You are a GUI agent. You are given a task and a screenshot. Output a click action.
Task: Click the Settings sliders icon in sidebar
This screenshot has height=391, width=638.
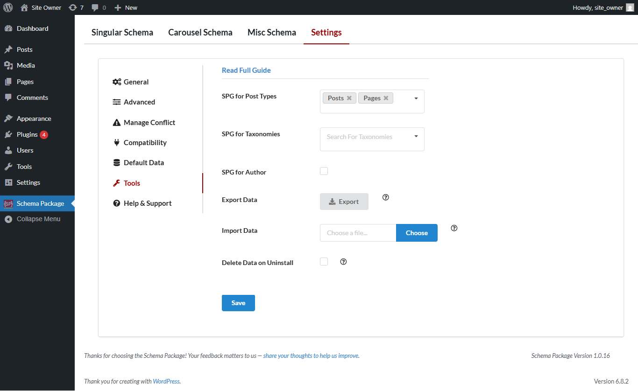tap(8, 182)
